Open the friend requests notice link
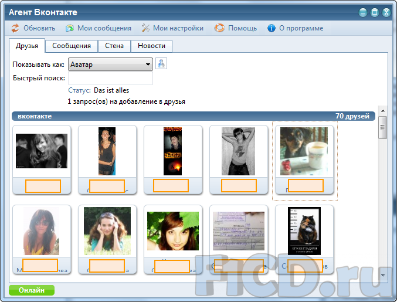This screenshot has height=302, width=397. pos(126,101)
